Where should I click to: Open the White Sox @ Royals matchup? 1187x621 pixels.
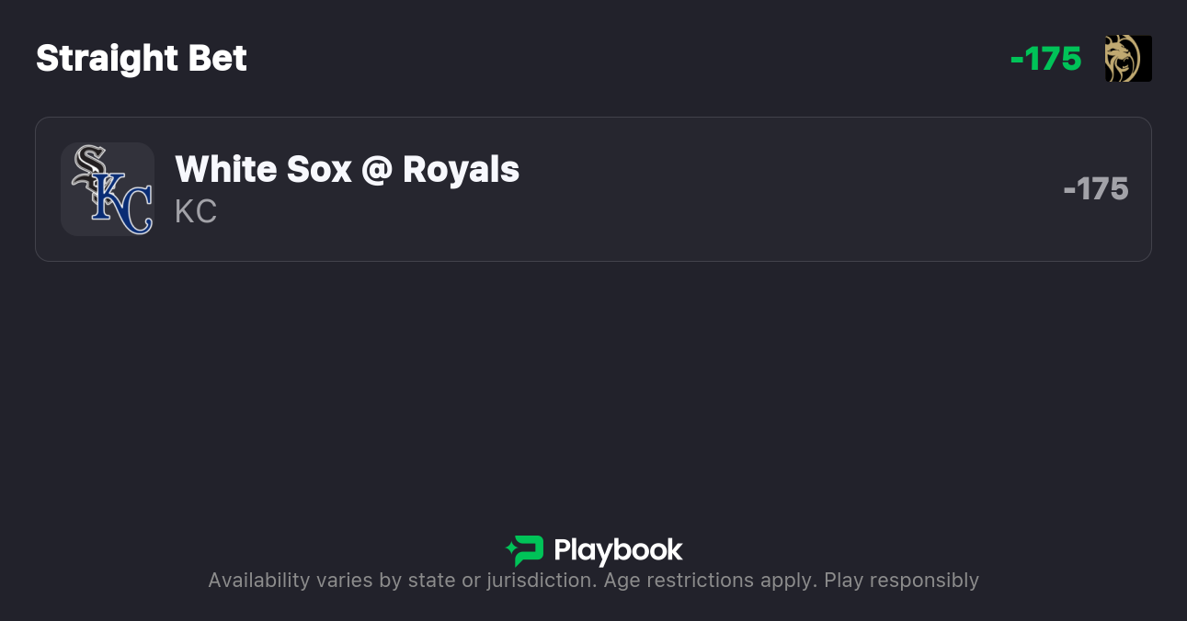point(347,170)
